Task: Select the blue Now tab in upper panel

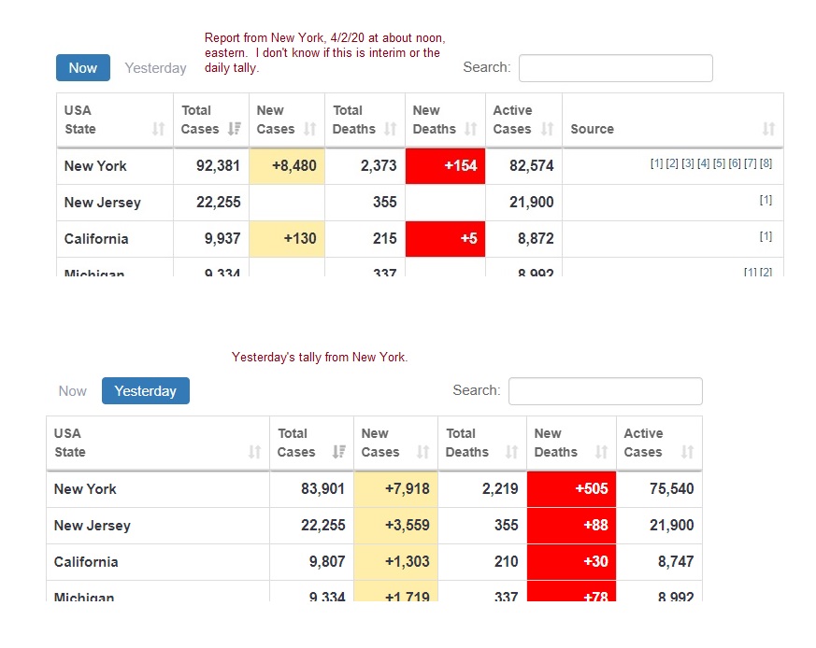Action: [83, 67]
